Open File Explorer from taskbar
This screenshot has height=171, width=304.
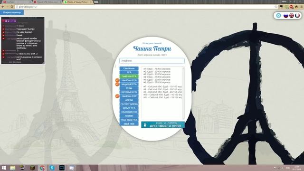pyautogui.click(x=13, y=168)
